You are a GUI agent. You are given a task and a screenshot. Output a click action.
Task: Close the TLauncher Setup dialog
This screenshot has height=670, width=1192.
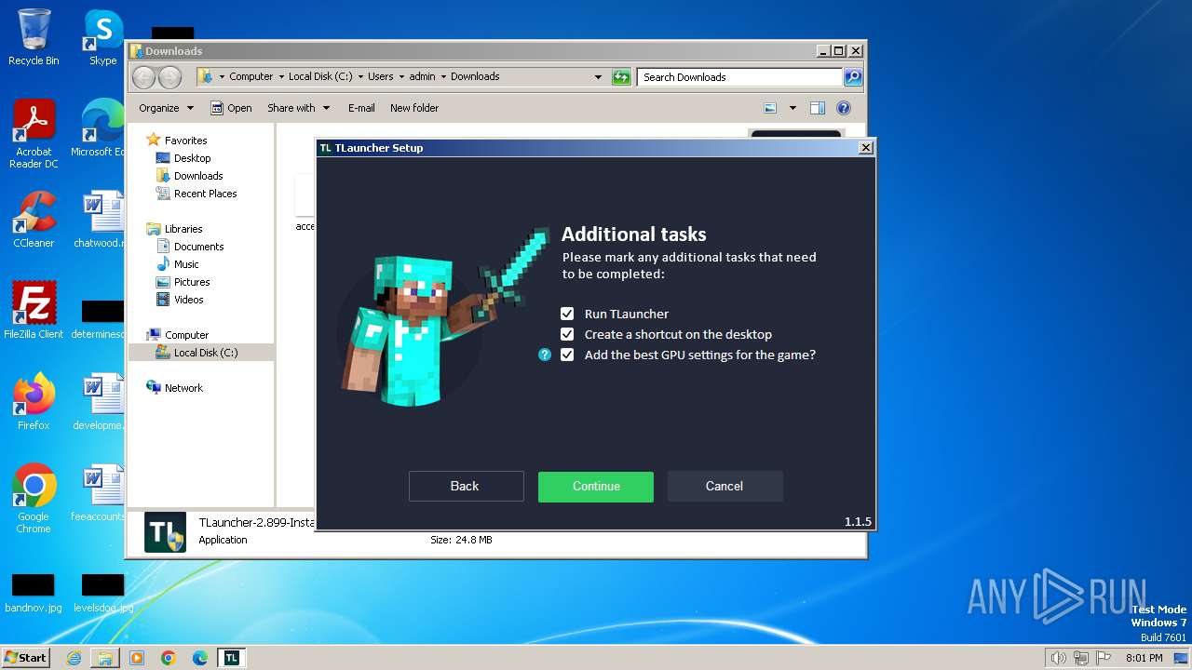[865, 148]
